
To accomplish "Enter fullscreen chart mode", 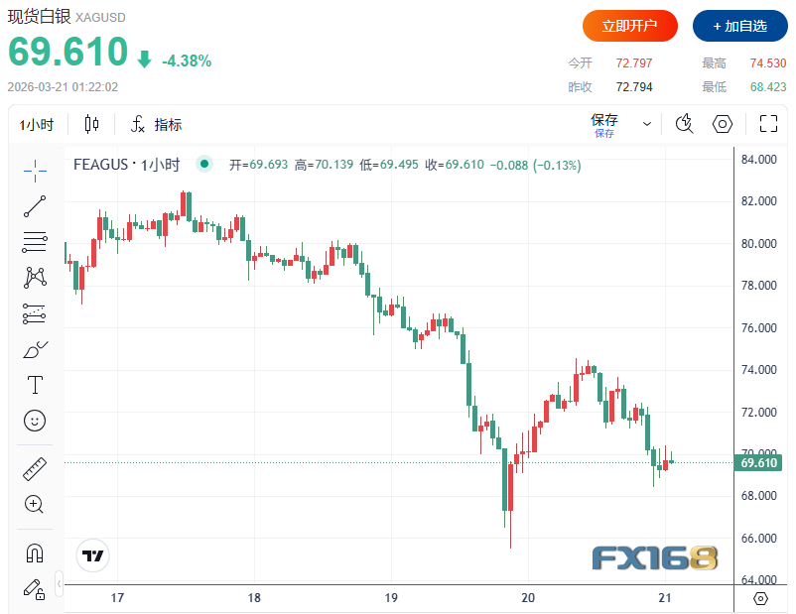I will coord(768,124).
